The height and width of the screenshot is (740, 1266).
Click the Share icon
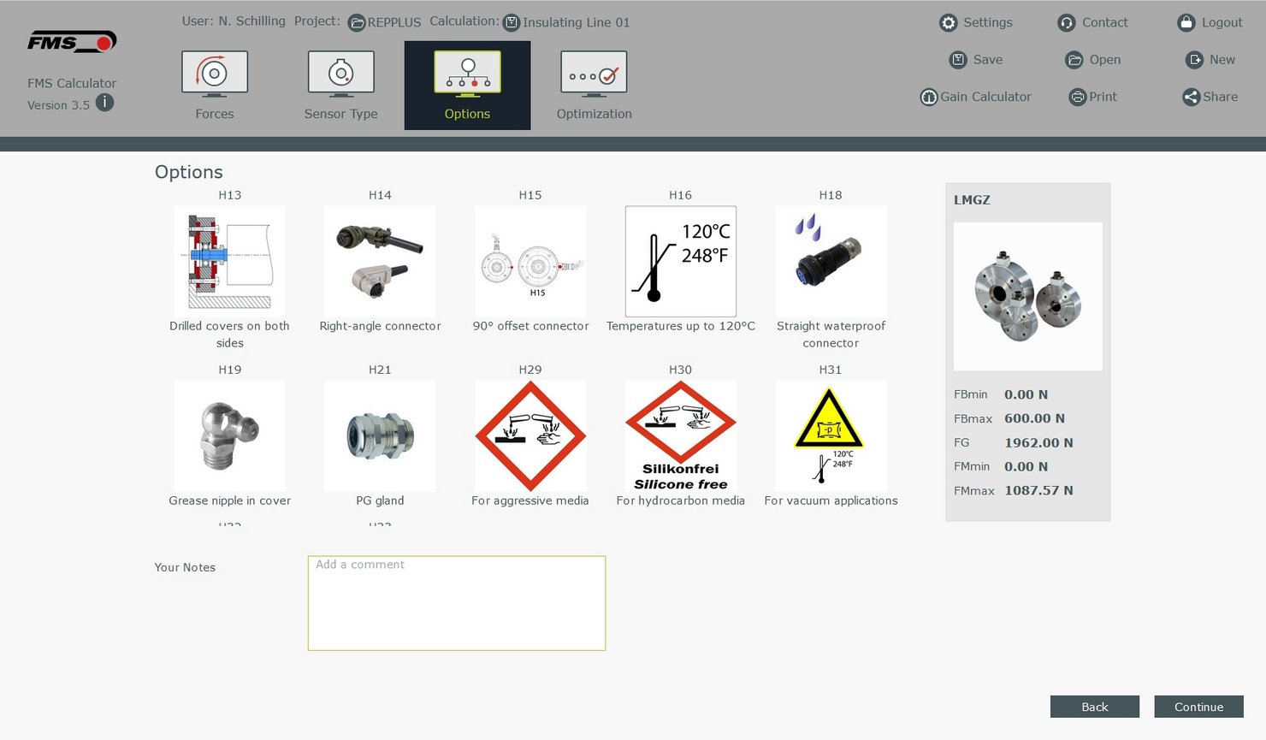tap(1191, 98)
